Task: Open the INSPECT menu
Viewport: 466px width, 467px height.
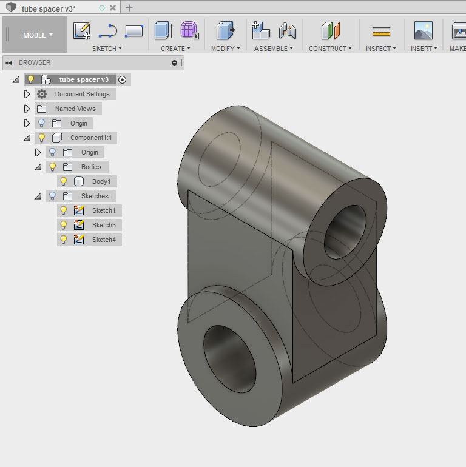Action: click(381, 49)
